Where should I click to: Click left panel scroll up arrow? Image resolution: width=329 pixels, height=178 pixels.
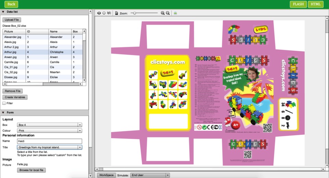click(90, 11)
